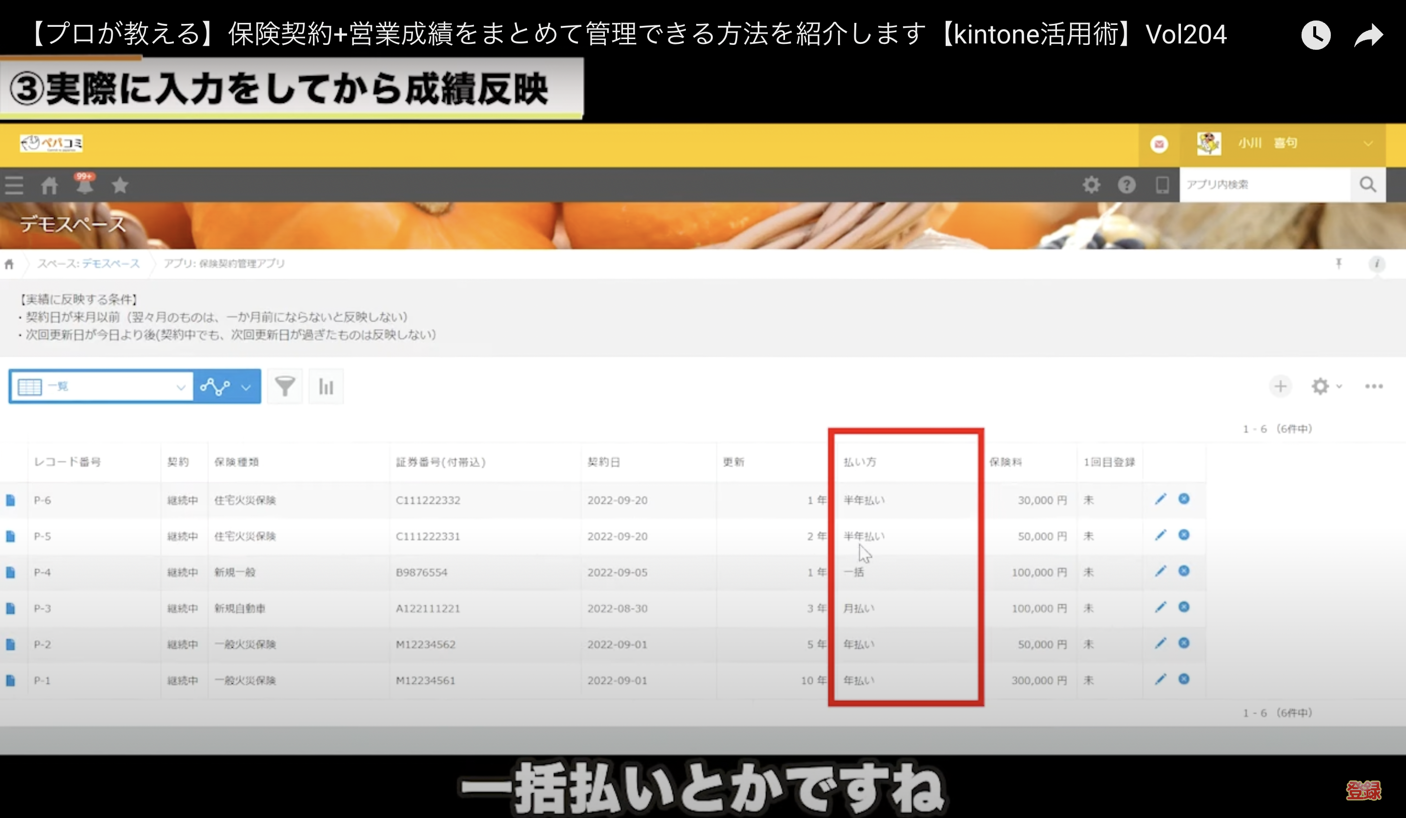
Task: Click the plus icon to add record
Action: 1281,386
